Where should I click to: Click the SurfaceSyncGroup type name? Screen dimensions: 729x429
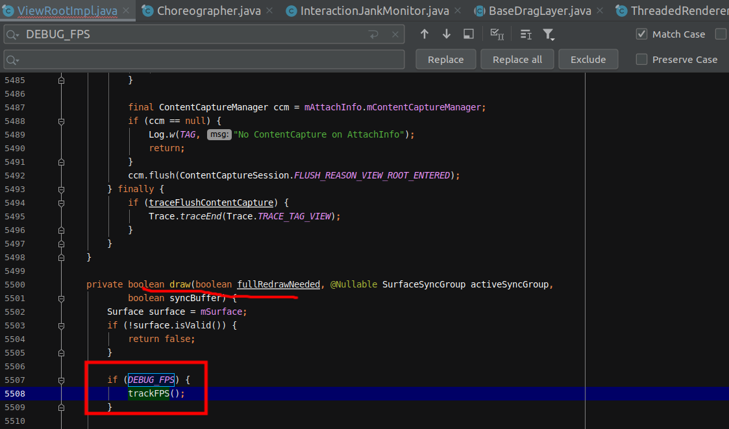click(x=423, y=284)
